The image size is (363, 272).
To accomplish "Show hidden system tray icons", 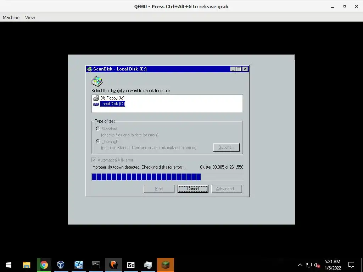I will coord(300,265).
